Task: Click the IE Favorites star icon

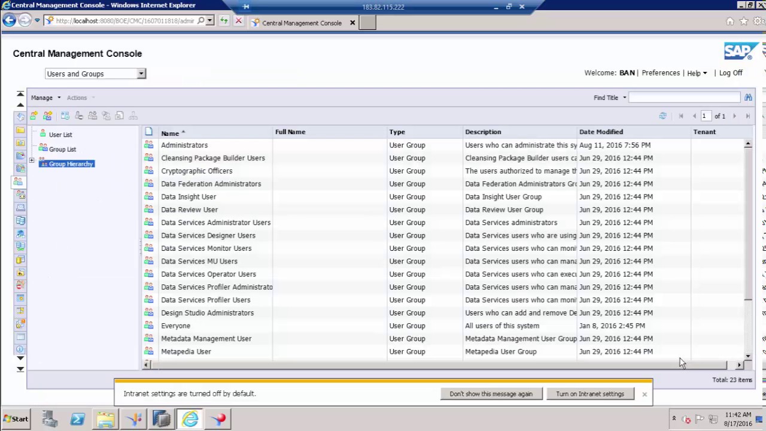Action: click(x=744, y=22)
